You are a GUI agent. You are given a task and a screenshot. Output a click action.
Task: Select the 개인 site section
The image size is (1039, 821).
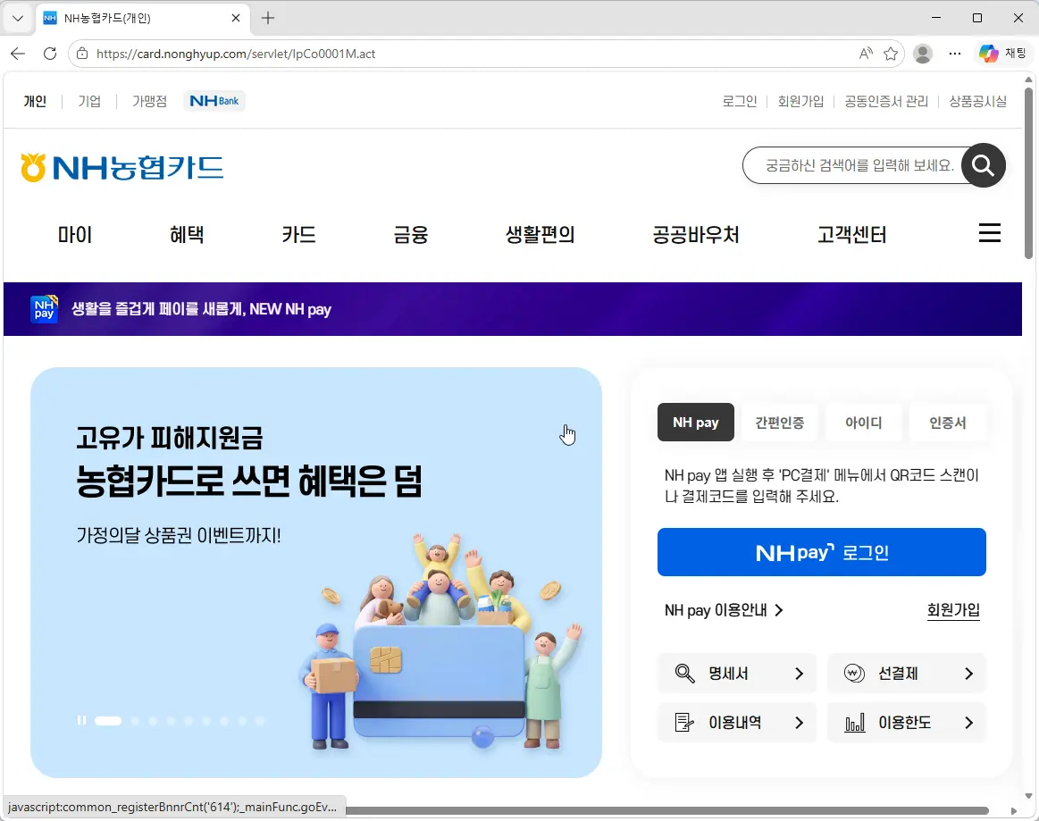pos(35,101)
